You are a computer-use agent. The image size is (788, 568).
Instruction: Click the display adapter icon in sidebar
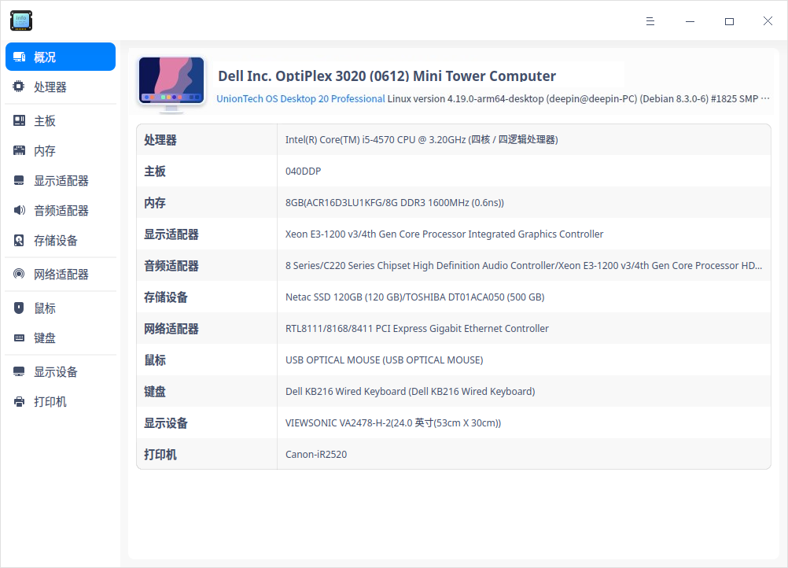19,180
